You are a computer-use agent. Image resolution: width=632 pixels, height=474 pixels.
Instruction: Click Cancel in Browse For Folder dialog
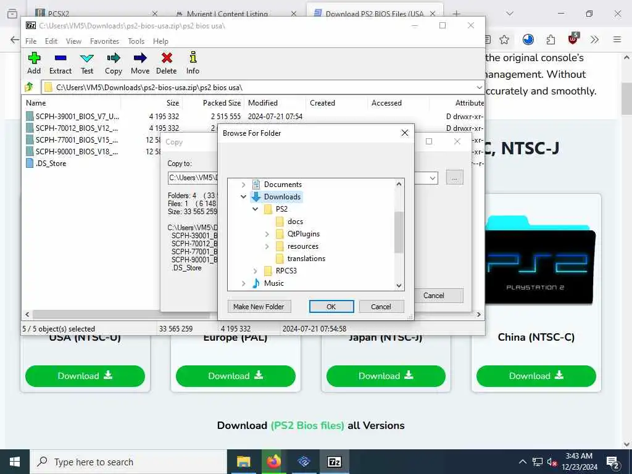(381, 307)
